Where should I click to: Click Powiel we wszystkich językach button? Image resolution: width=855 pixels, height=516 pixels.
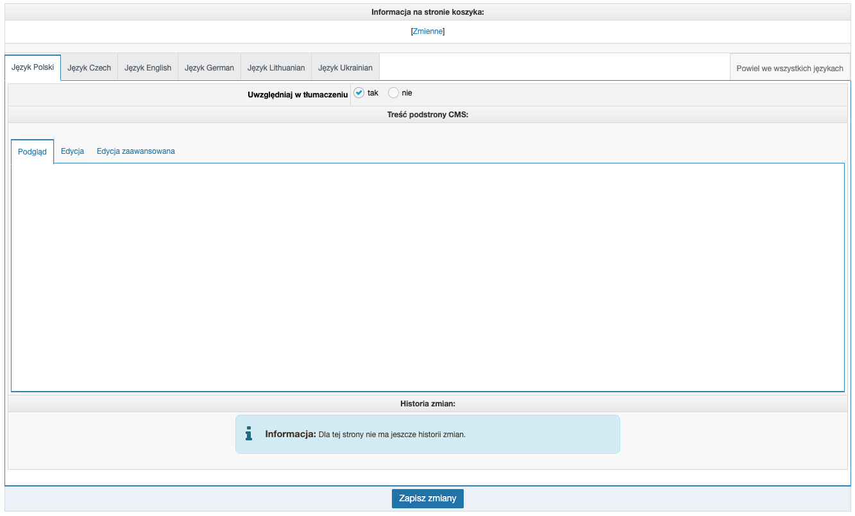[x=790, y=68]
